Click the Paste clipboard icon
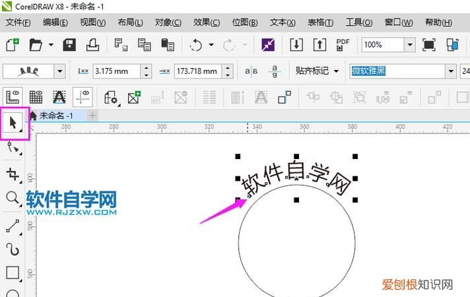 pyautogui.click(x=168, y=45)
